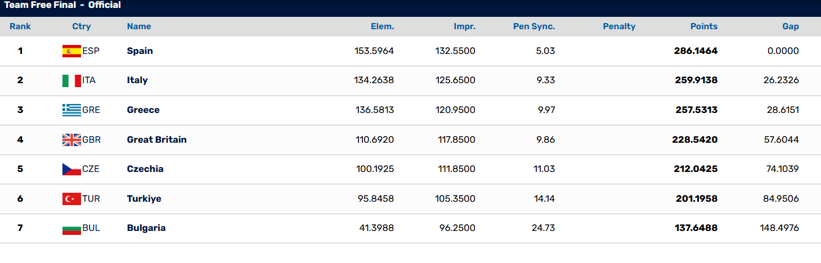
Task: Click the Gap column header
Action: coord(791,26)
